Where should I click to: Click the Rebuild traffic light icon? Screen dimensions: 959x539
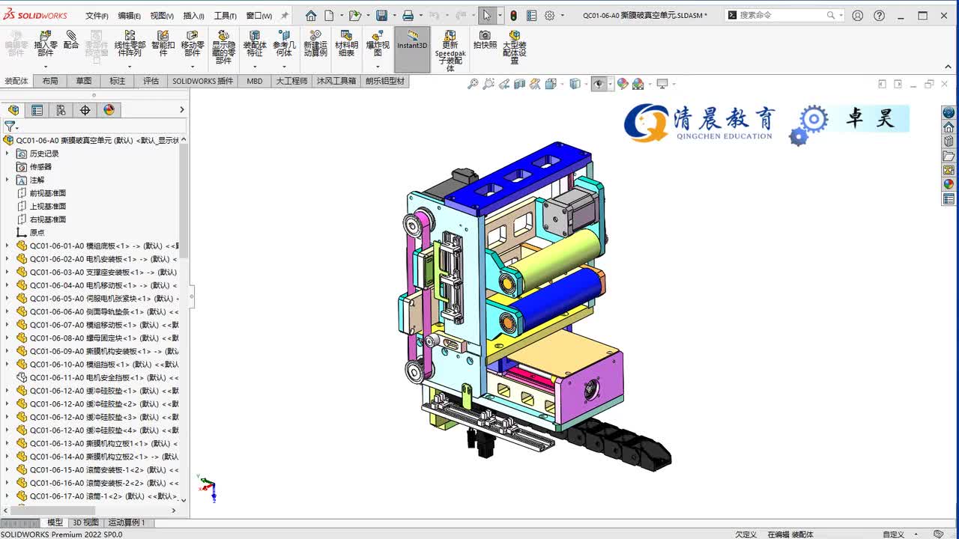click(x=513, y=15)
